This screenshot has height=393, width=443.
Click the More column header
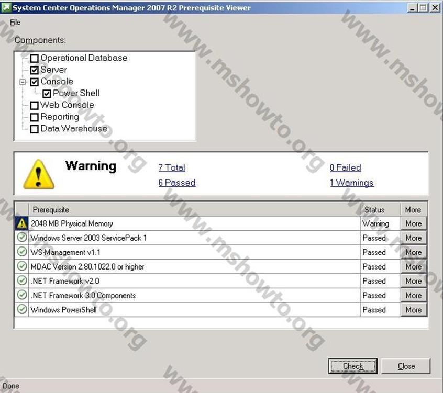[414, 210]
